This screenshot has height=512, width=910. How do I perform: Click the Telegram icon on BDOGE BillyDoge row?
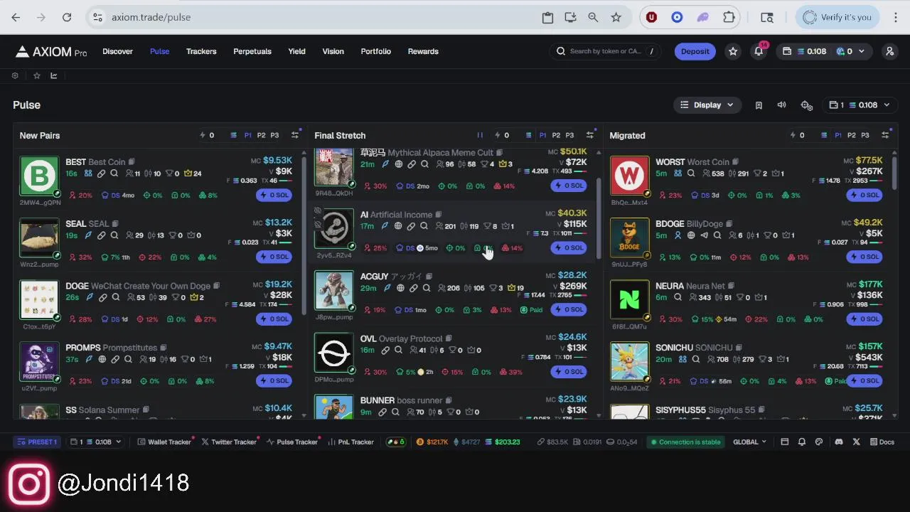pos(705,235)
